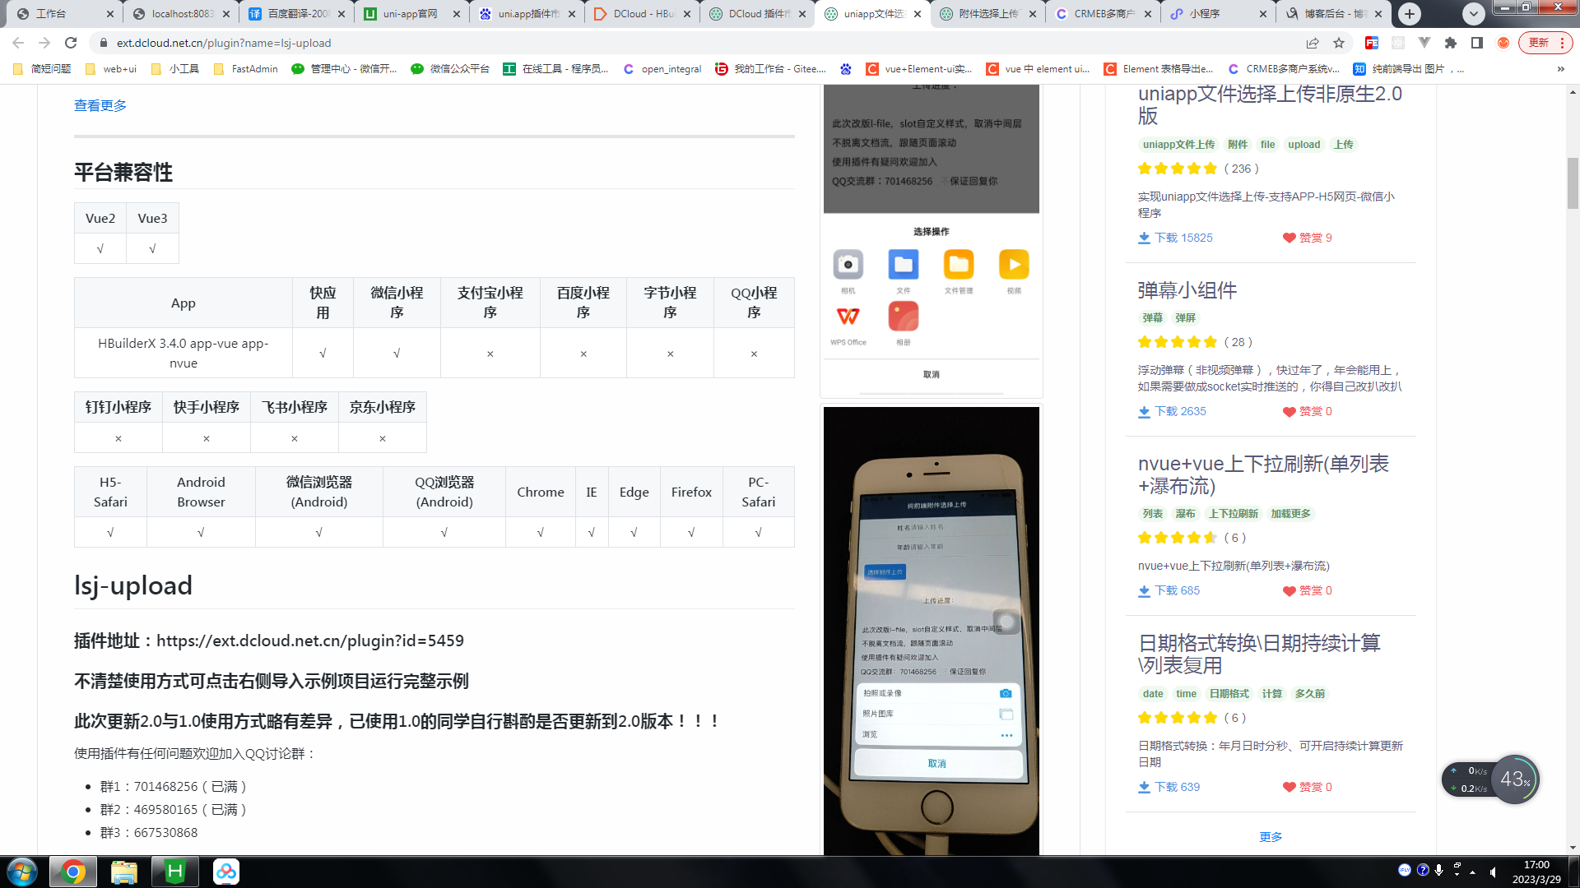The width and height of the screenshot is (1580, 888).
Task: Click the 查看更多 link
Action: coord(100,105)
